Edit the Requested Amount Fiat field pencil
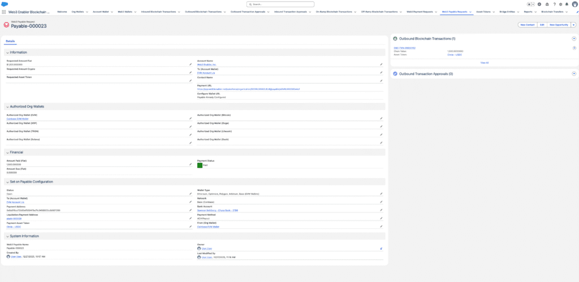Screen dimensions: 579x282 pos(191,65)
